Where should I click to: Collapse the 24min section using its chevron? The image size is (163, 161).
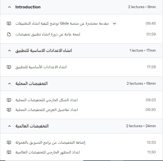click(9, 126)
